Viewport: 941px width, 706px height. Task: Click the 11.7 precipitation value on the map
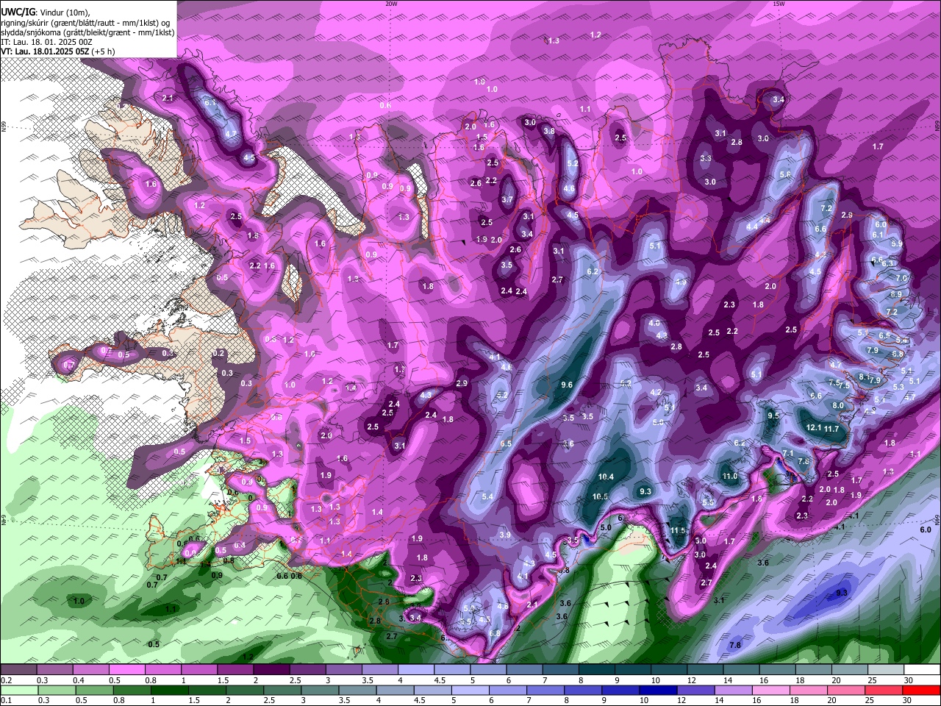(831, 429)
